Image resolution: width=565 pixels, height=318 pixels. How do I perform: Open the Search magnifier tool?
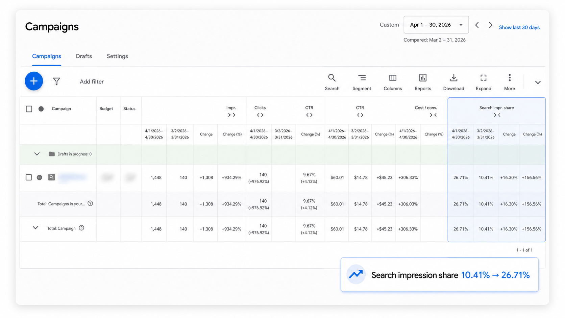pos(332,82)
